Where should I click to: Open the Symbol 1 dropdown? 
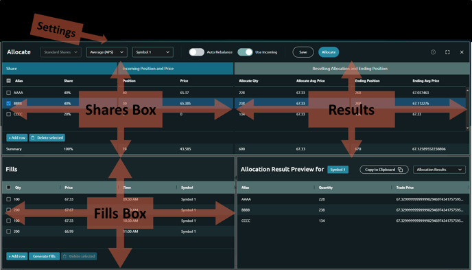(152, 52)
